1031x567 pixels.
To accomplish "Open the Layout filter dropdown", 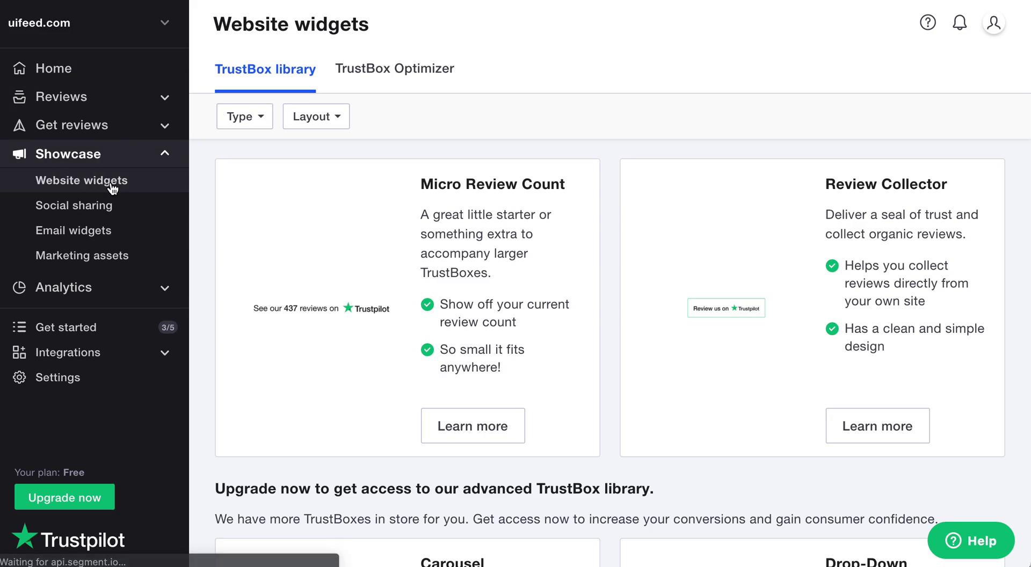I will [x=316, y=117].
